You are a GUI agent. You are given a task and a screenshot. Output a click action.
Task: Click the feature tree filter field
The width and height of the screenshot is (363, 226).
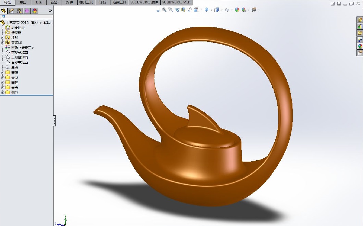coord(27,16)
